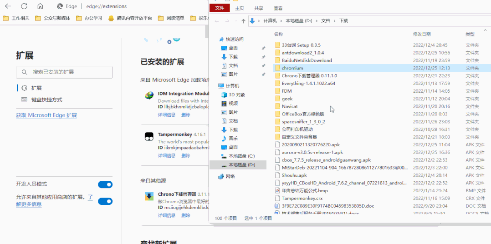Toggle 允许来自其他应用商店的扩展 switch
491x244 pixels.
click(x=105, y=201)
